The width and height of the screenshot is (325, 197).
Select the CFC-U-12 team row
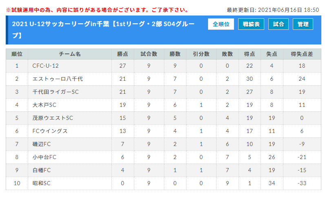click(164, 66)
